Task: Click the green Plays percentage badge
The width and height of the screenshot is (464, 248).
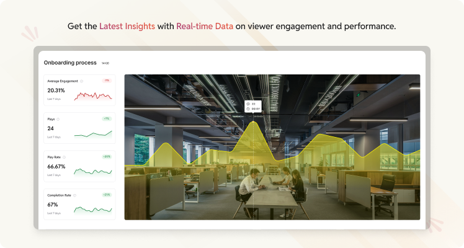Action: (x=107, y=118)
